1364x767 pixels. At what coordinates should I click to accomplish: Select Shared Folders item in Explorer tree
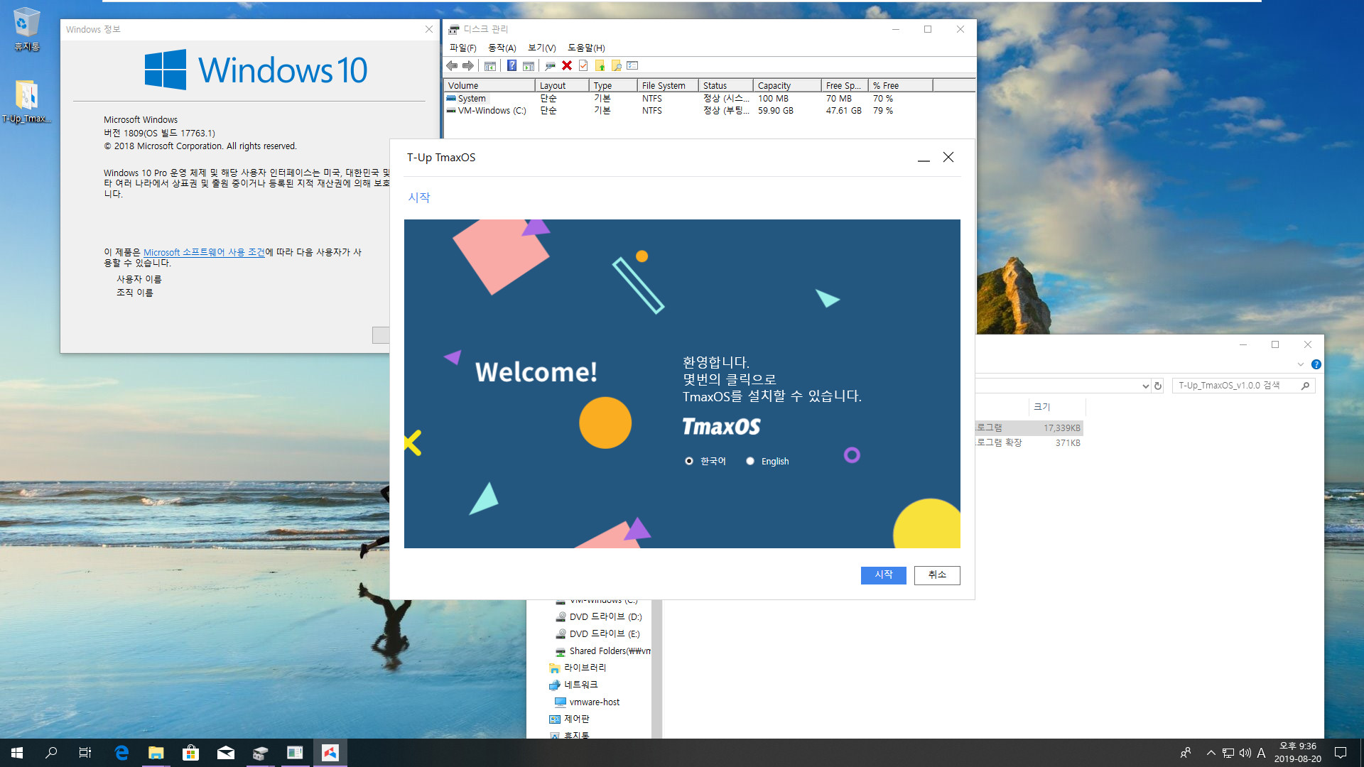602,651
